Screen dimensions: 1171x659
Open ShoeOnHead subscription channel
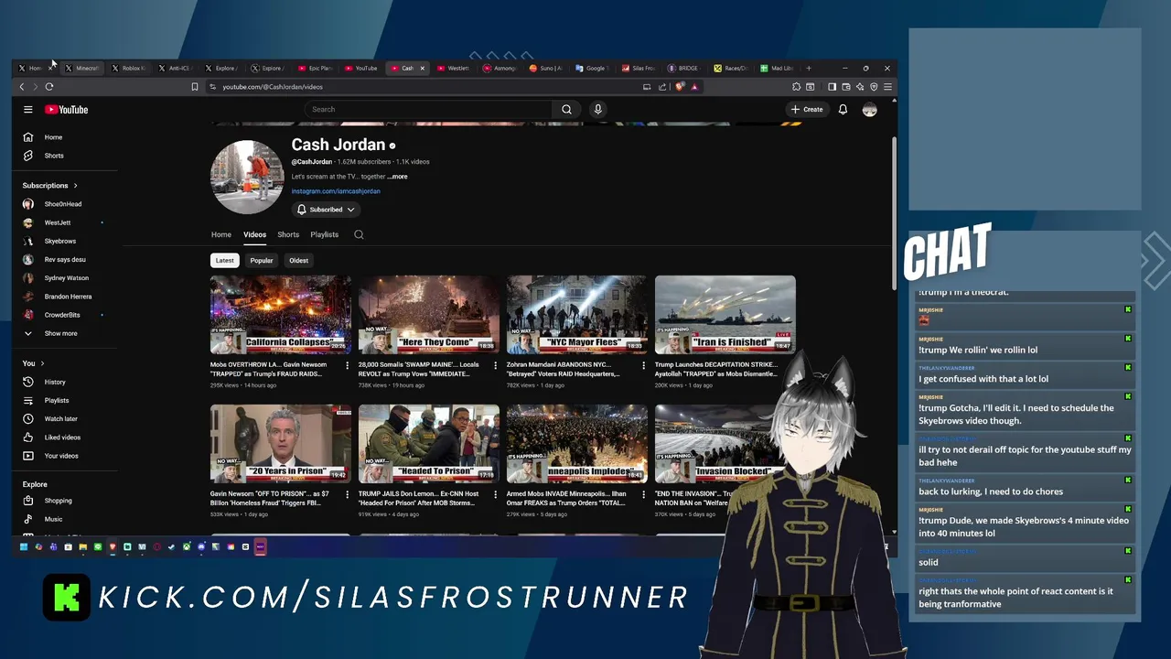tap(64, 204)
